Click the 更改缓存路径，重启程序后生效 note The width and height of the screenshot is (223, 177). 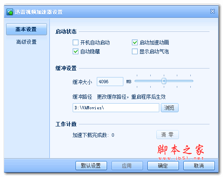click(x=131, y=97)
